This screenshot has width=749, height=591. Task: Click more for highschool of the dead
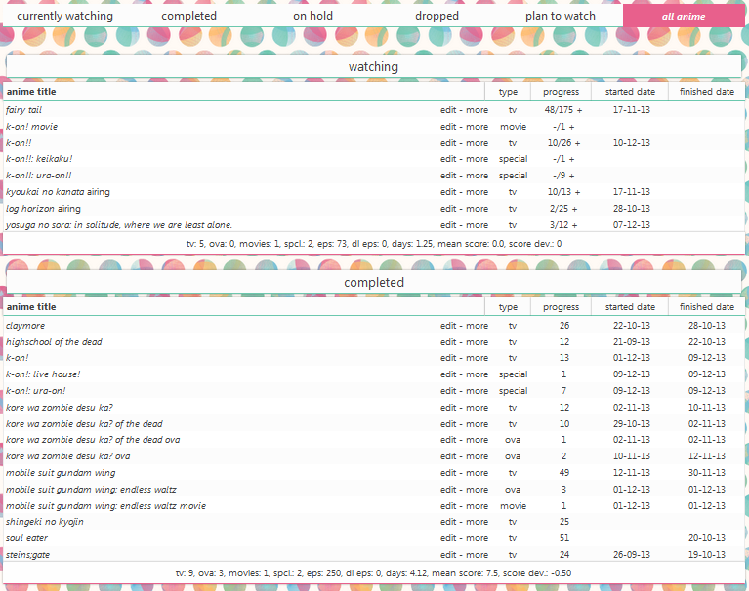coord(477,342)
